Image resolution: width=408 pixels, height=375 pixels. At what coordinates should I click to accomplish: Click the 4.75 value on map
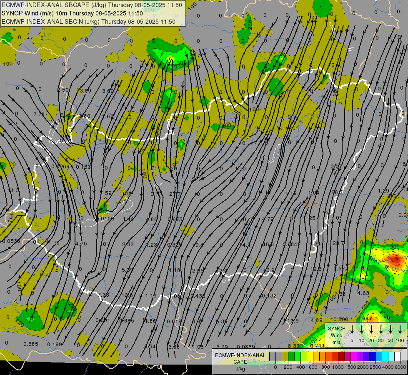coord(81,244)
